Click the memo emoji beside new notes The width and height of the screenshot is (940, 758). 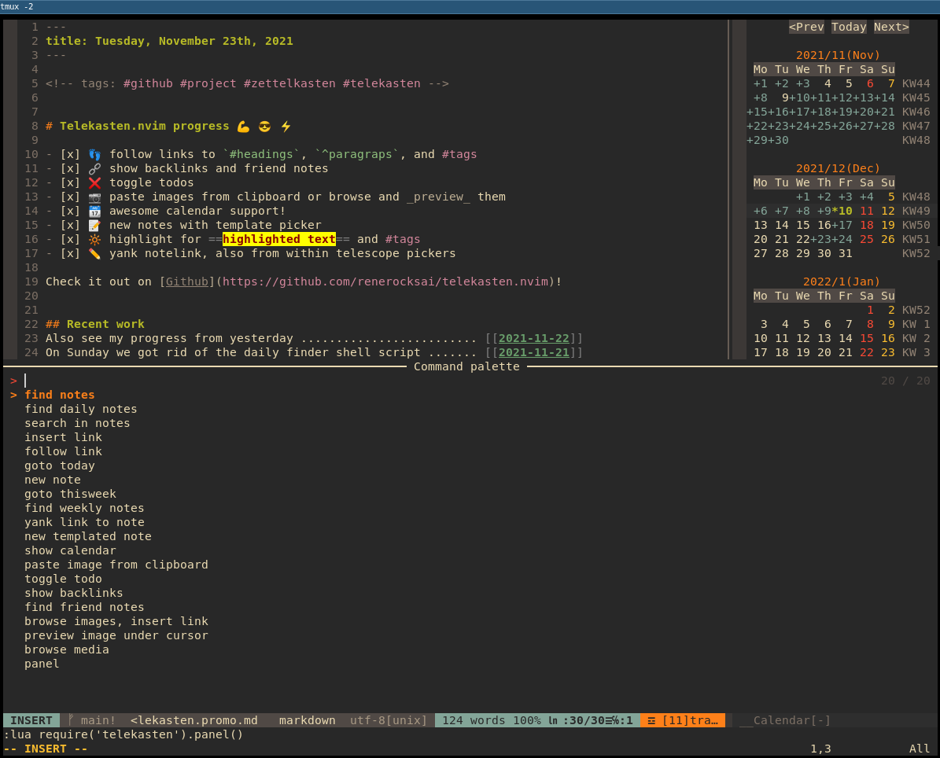(95, 225)
